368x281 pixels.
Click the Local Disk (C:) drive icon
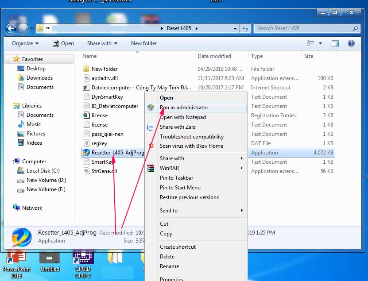pyautogui.click(x=21, y=170)
